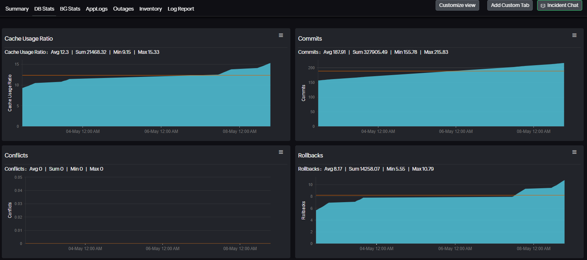
Task: Click the 06-May label on Conflicts chart axis
Action: click(x=162, y=249)
